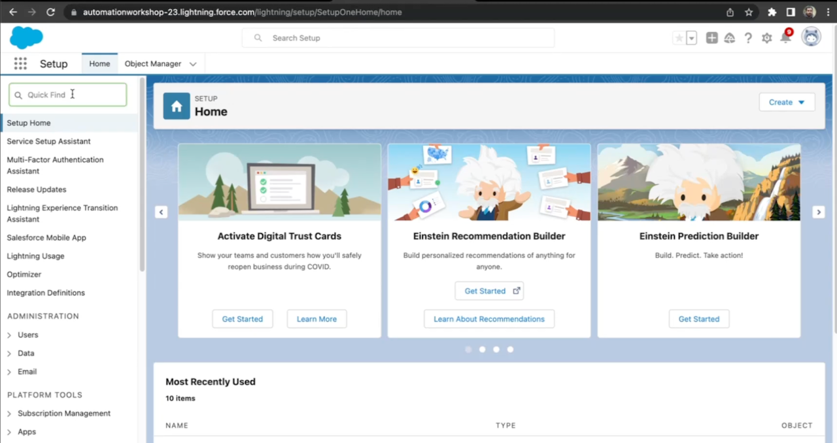The image size is (837, 443).
Task: Click Learn About Recommendations button
Action: coord(488,319)
